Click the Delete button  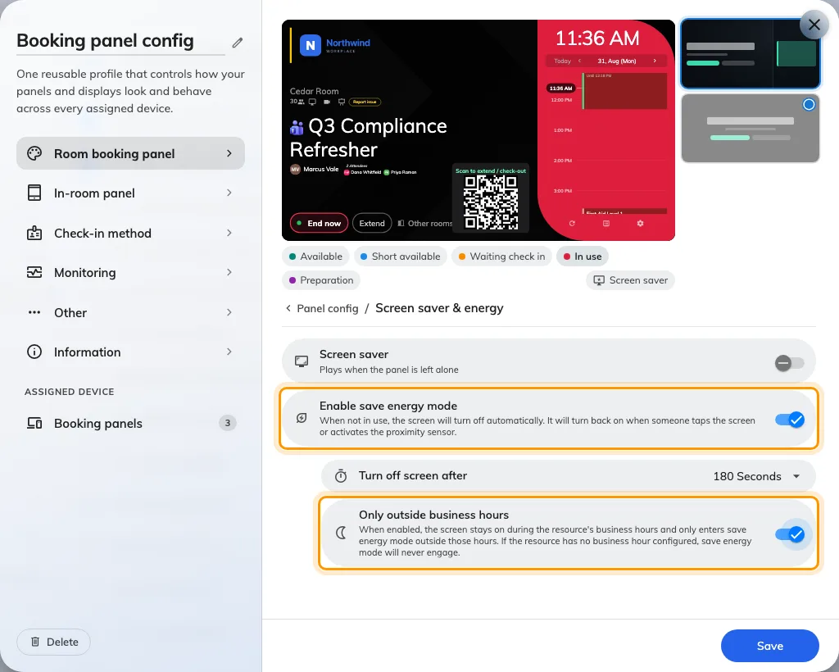[53, 642]
